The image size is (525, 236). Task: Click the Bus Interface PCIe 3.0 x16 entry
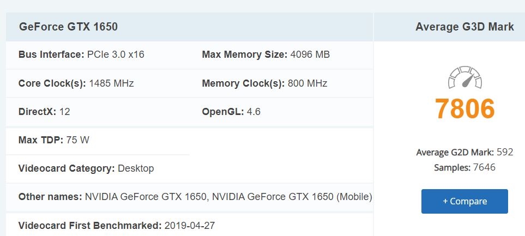click(x=81, y=55)
